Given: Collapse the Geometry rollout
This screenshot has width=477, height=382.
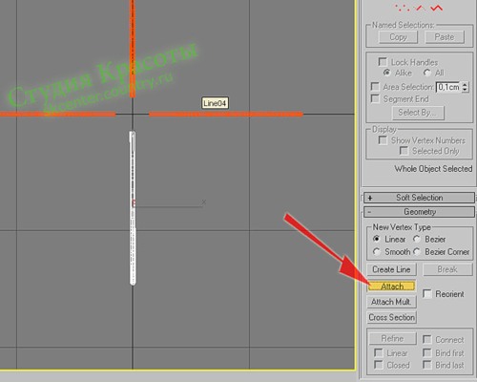Looking at the screenshot, I should tap(419, 212).
